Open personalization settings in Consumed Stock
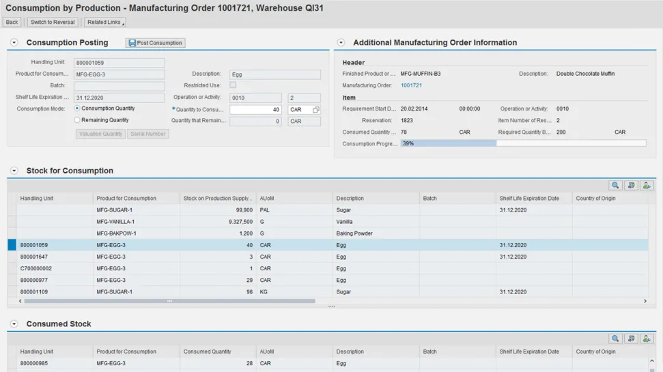 (647, 339)
